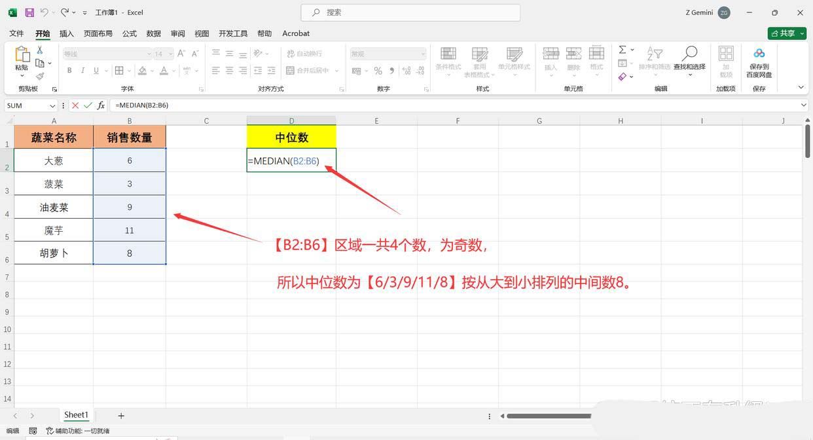Click the Insert Function fx icon
The image size is (813, 440).
pyautogui.click(x=101, y=105)
